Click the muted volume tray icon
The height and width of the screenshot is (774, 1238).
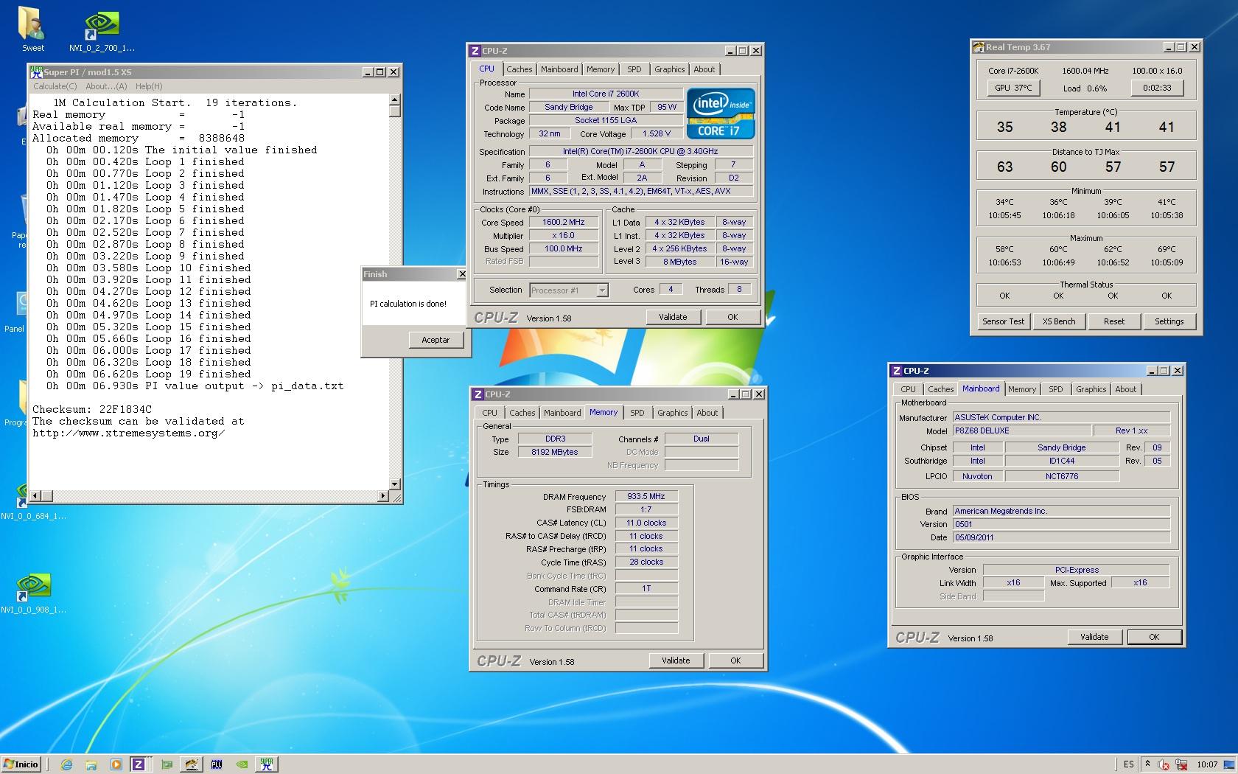pos(1164,765)
